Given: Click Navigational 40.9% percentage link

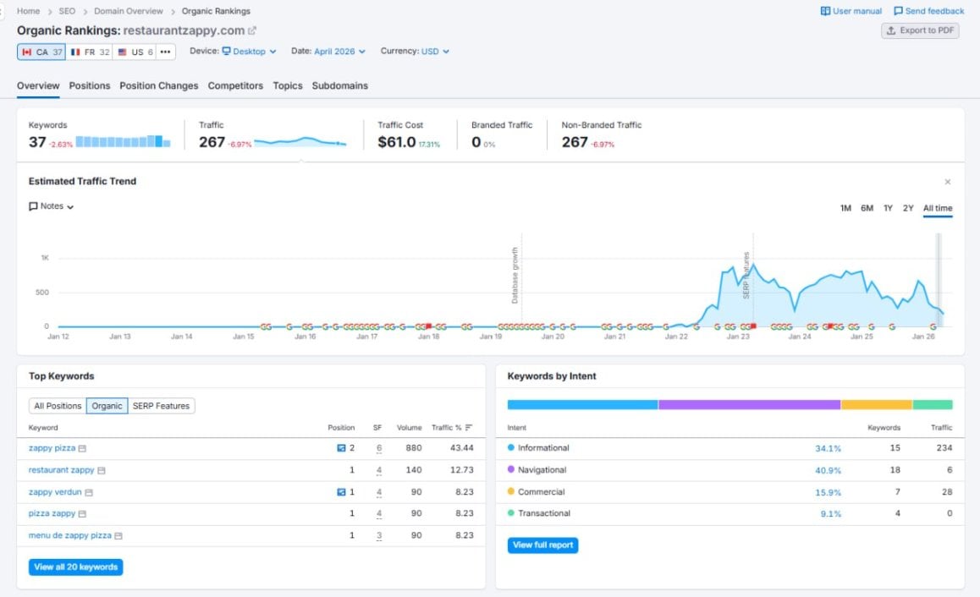Looking at the screenshot, I should tap(829, 470).
